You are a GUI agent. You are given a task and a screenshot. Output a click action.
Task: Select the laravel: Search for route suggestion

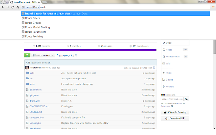pyautogui.click(x=115, y=13)
